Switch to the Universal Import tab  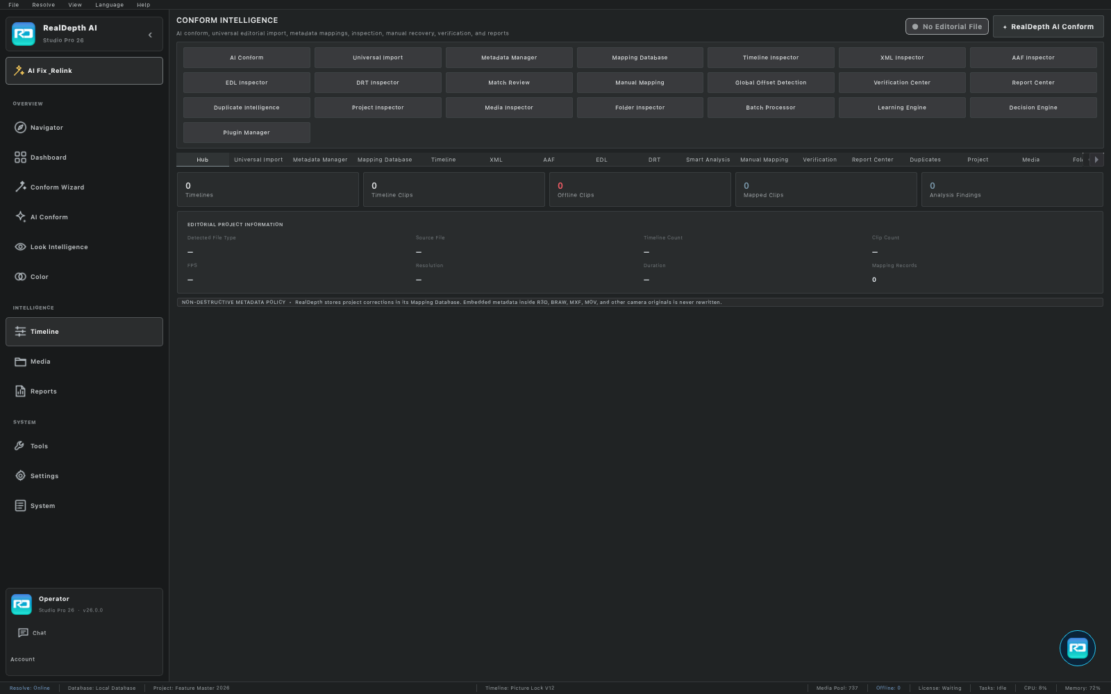pyautogui.click(x=258, y=160)
